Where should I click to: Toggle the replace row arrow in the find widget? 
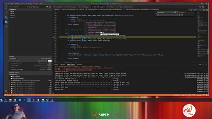point(156,14)
